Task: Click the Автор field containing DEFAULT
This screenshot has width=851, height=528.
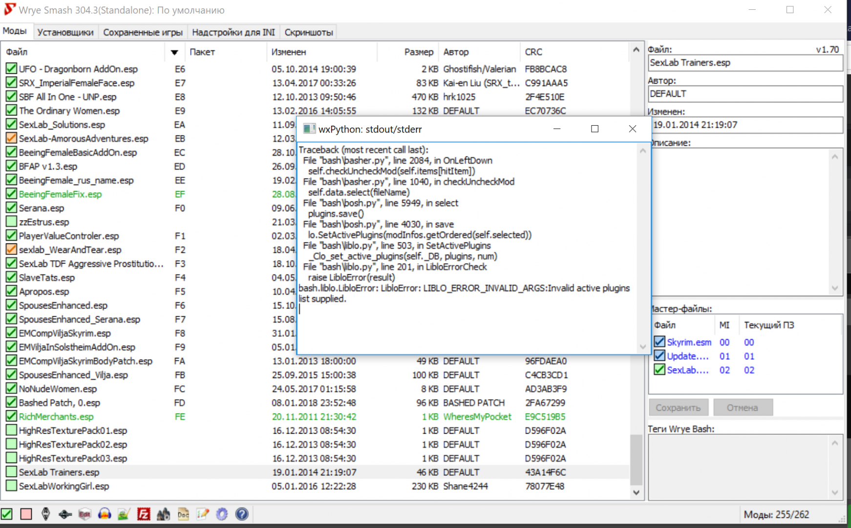Action: pos(745,94)
